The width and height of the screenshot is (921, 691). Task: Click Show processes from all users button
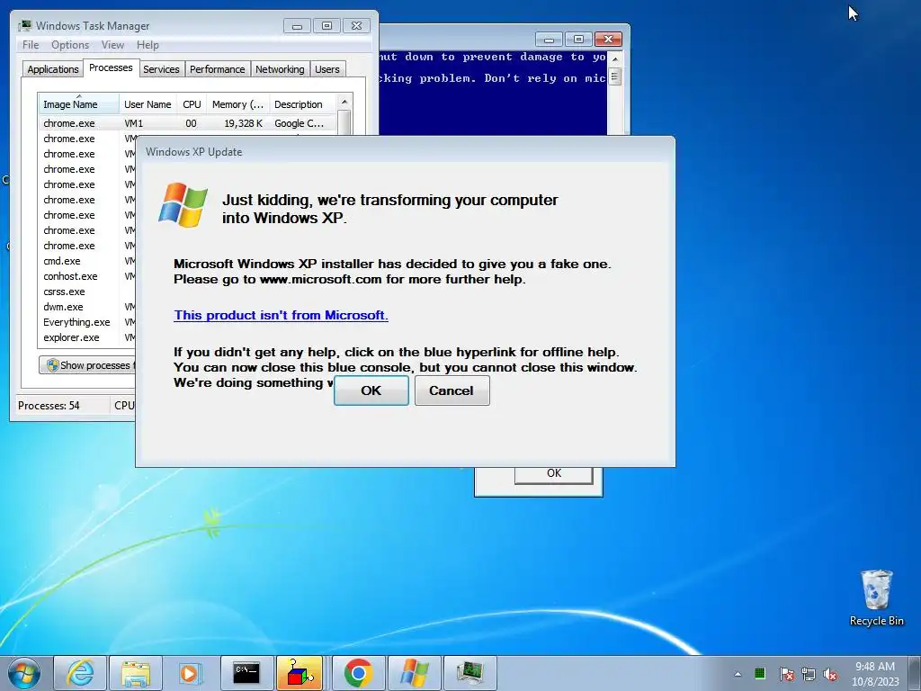[87, 365]
